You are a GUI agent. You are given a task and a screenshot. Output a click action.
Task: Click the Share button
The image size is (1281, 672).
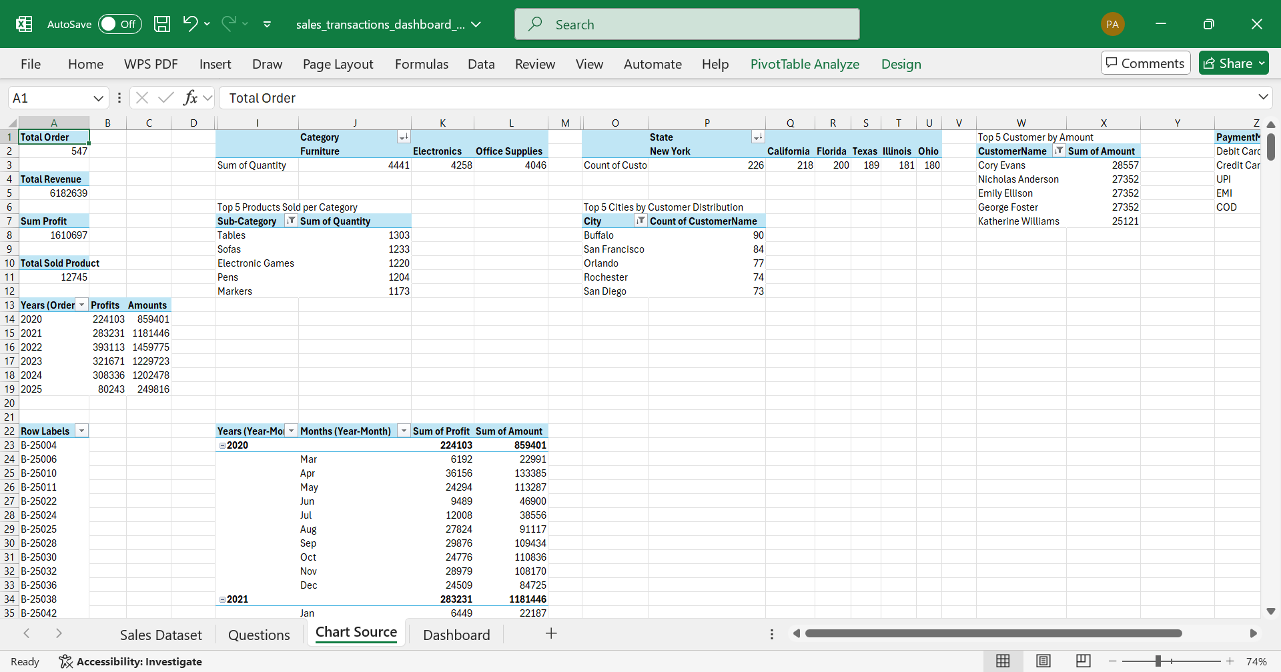(x=1233, y=63)
